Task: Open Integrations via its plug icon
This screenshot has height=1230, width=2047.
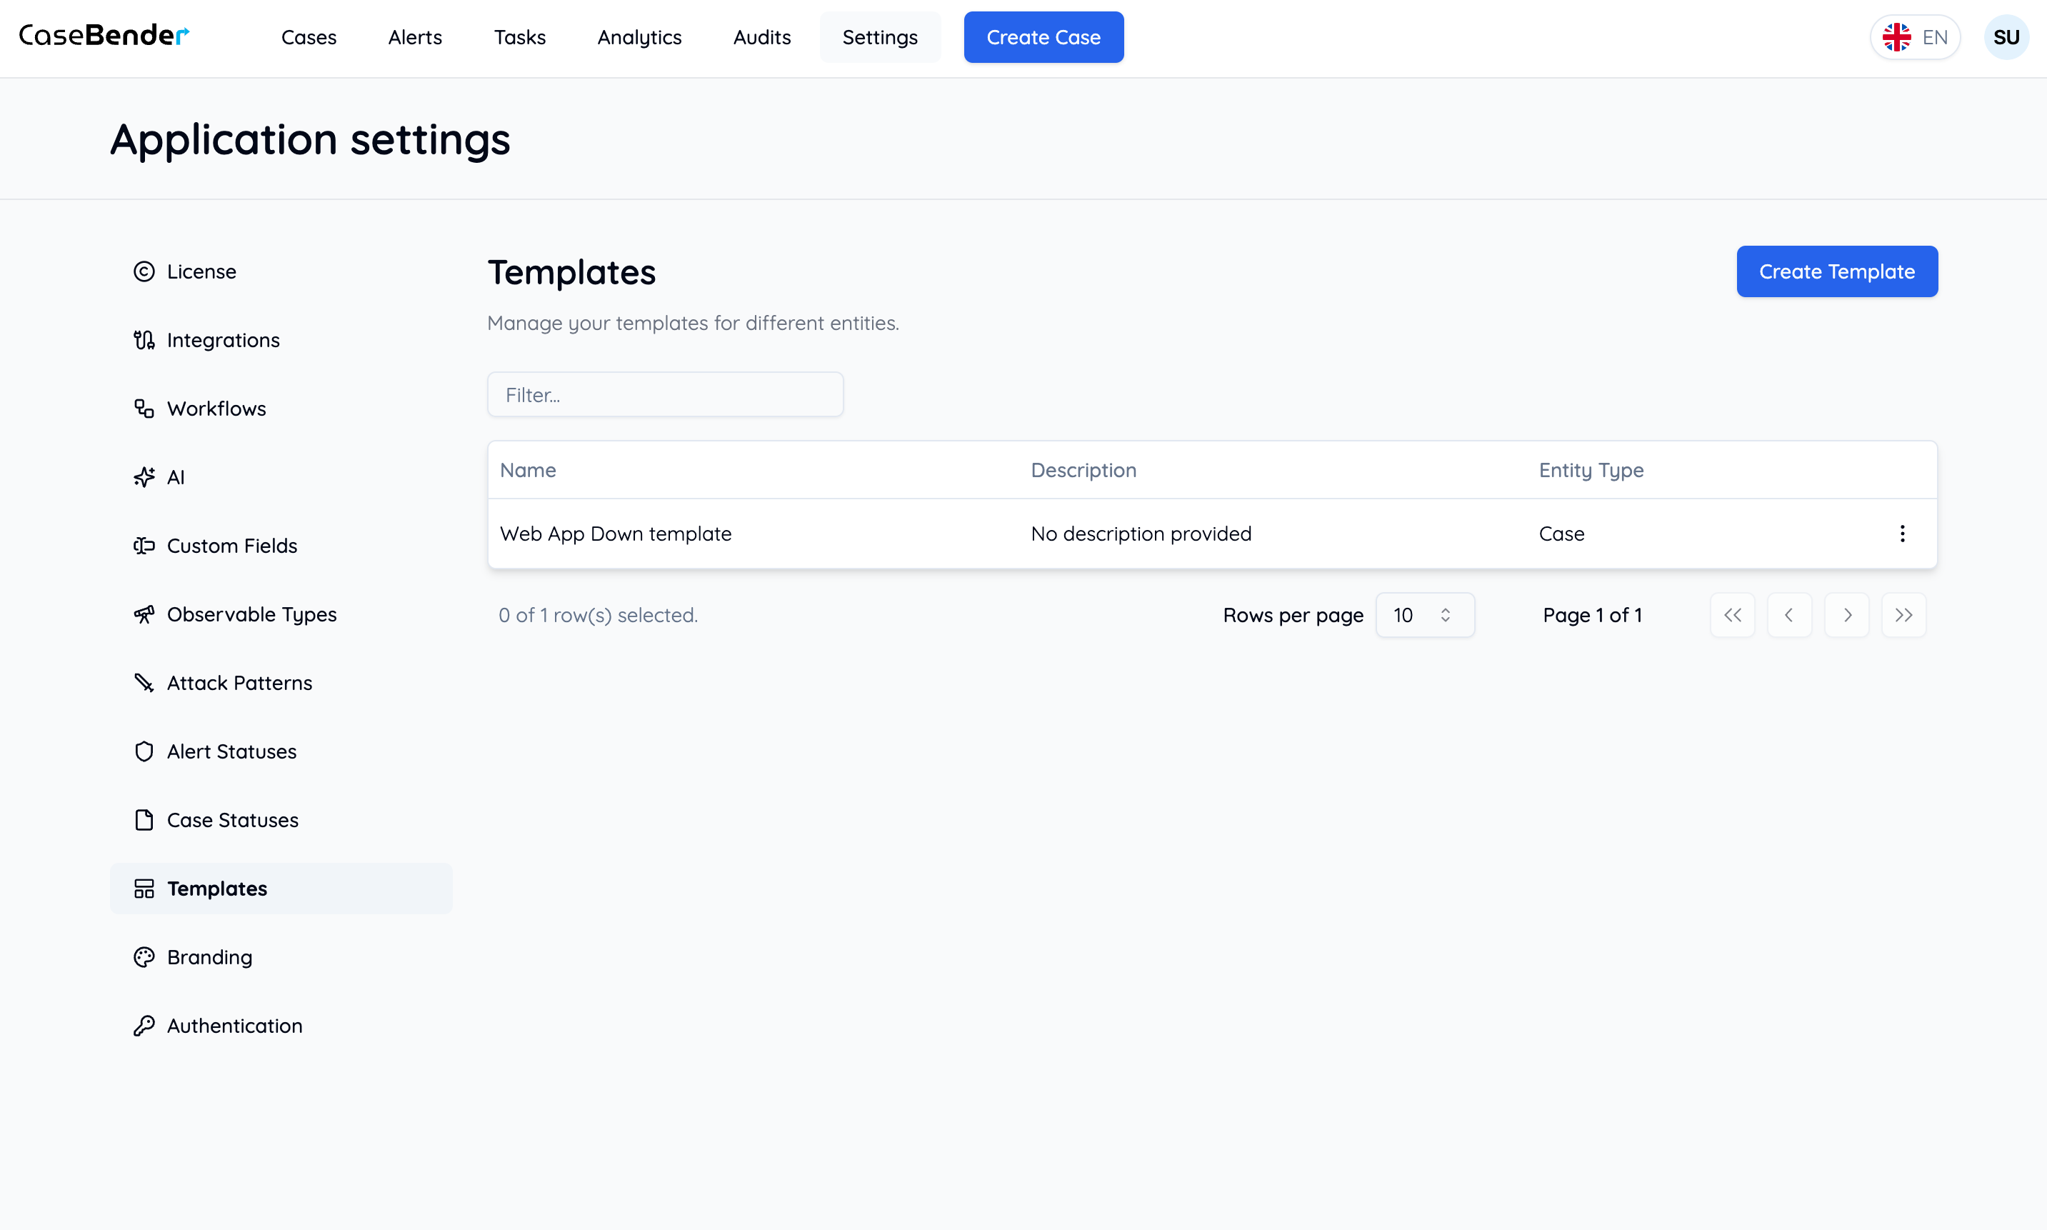Action: (144, 340)
